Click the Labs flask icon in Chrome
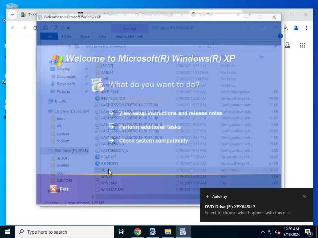The image size is (318, 238). pyautogui.click(x=287, y=45)
